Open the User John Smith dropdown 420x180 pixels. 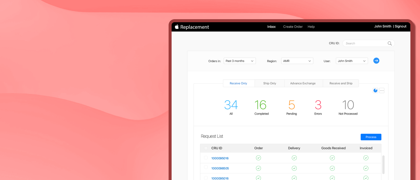click(x=352, y=61)
